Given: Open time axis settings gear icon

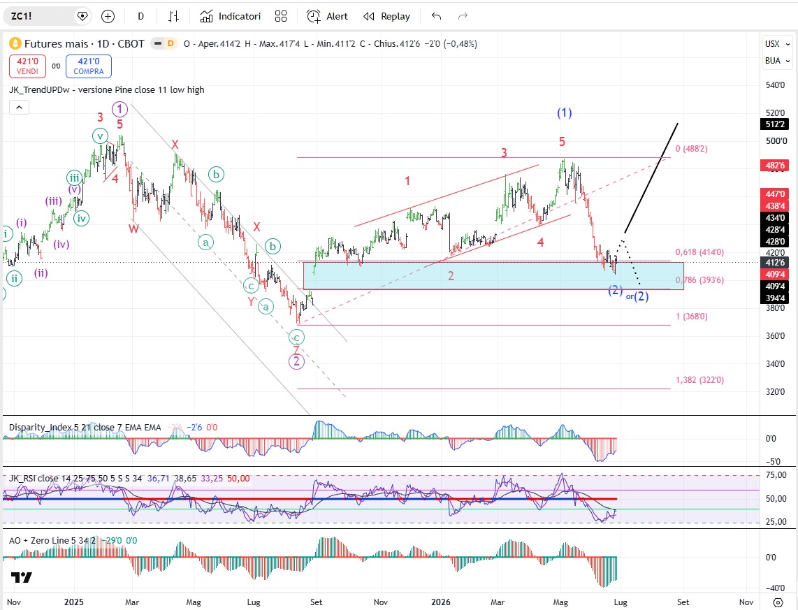Looking at the screenshot, I should click(778, 602).
